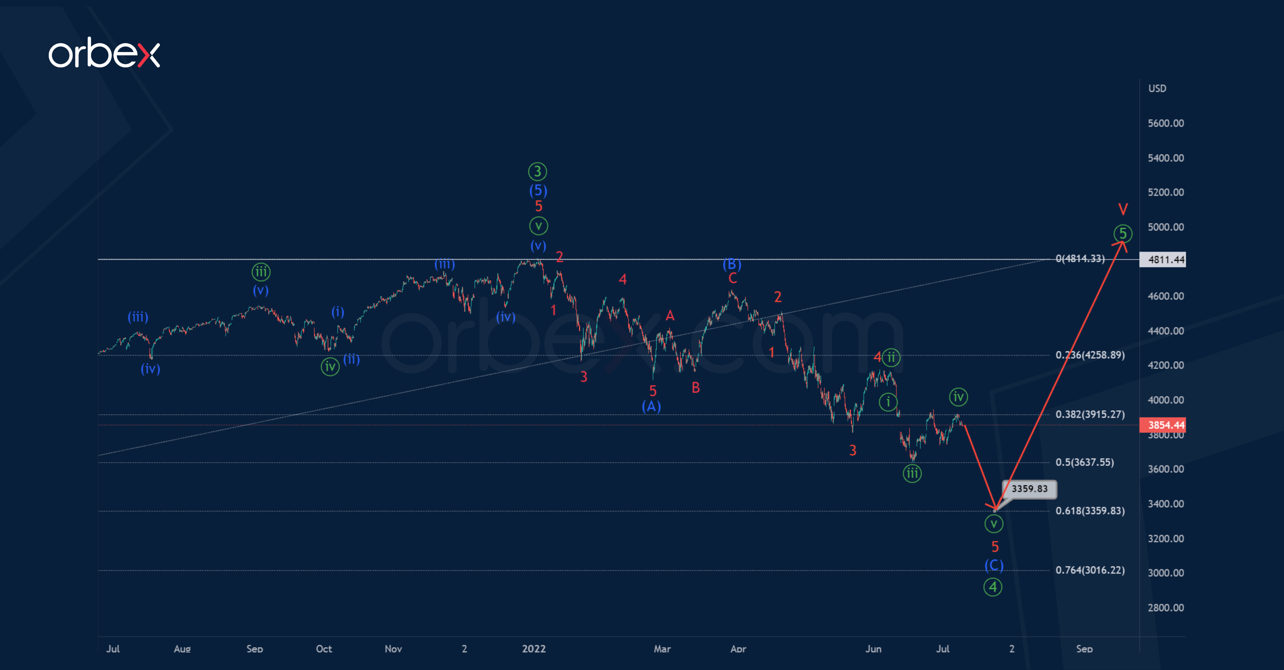Click the blue (A) wave label
The width and height of the screenshot is (1284, 670).
(x=651, y=407)
